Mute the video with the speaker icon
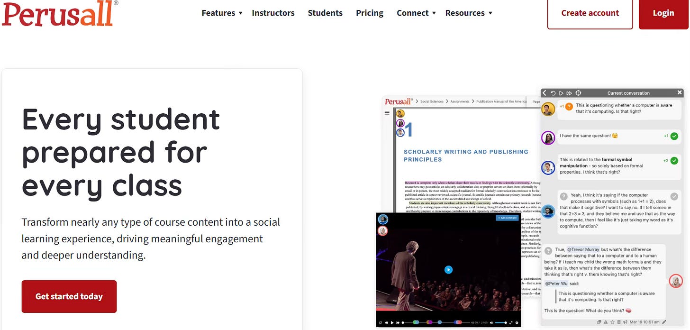 [491, 323]
